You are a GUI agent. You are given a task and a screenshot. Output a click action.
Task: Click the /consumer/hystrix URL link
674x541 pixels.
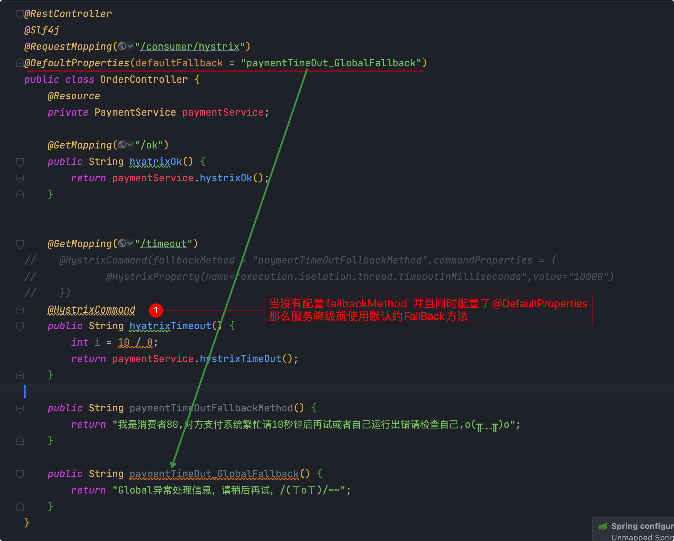point(190,47)
